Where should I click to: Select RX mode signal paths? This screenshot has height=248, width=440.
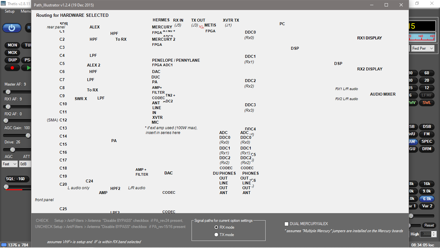pyautogui.click(x=224, y=227)
